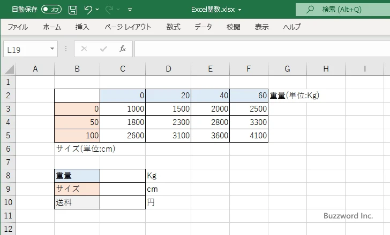
Task: Click empty size input cell C9
Action: [x=123, y=189]
